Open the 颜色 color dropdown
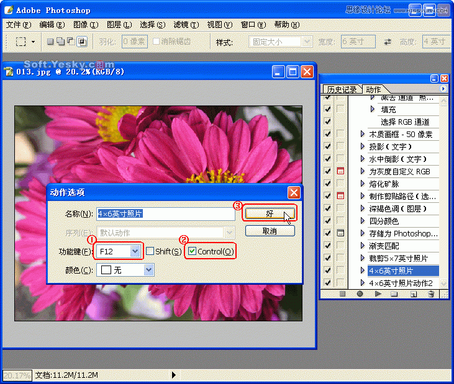Image resolution: width=454 pixels, height=384 pixels. coord(148,270)
